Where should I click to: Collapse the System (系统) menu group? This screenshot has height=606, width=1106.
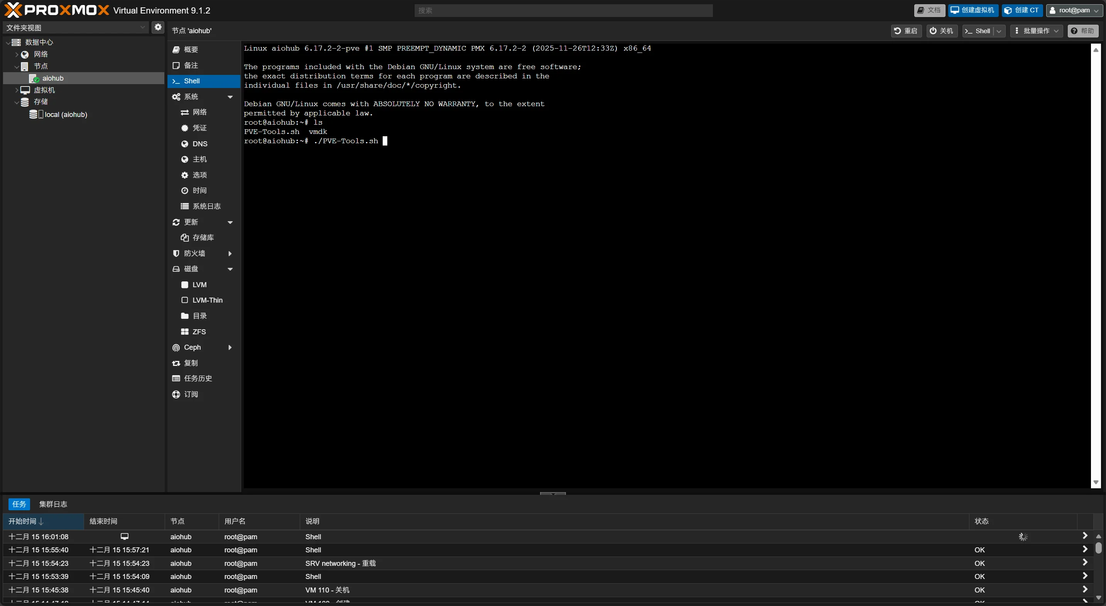point(230,97)
